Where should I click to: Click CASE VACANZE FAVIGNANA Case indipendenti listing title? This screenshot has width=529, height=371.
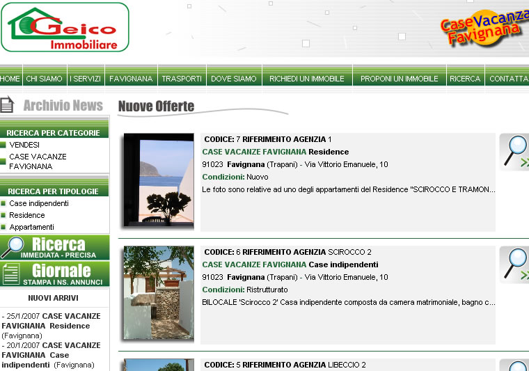pos(290,265)
